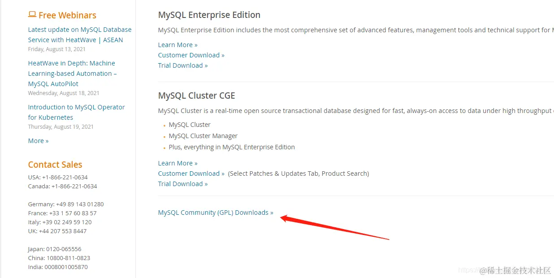Screen dimensions: 554x278
Task: Open the MySQL Database Service HeatWave ASEAN webinar
Action: pos(80,35)
